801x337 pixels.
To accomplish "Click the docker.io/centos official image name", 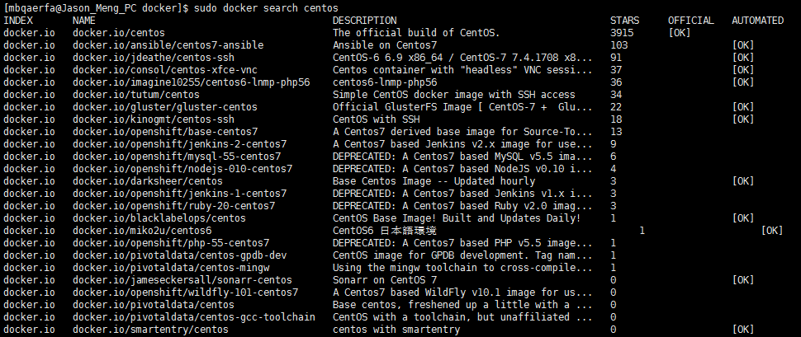I will point(119,33).
